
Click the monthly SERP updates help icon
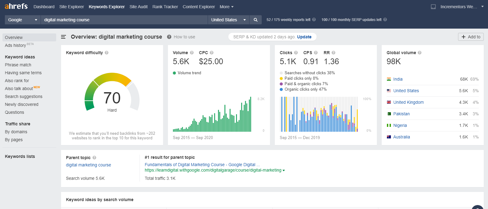[x=385, y=19]
